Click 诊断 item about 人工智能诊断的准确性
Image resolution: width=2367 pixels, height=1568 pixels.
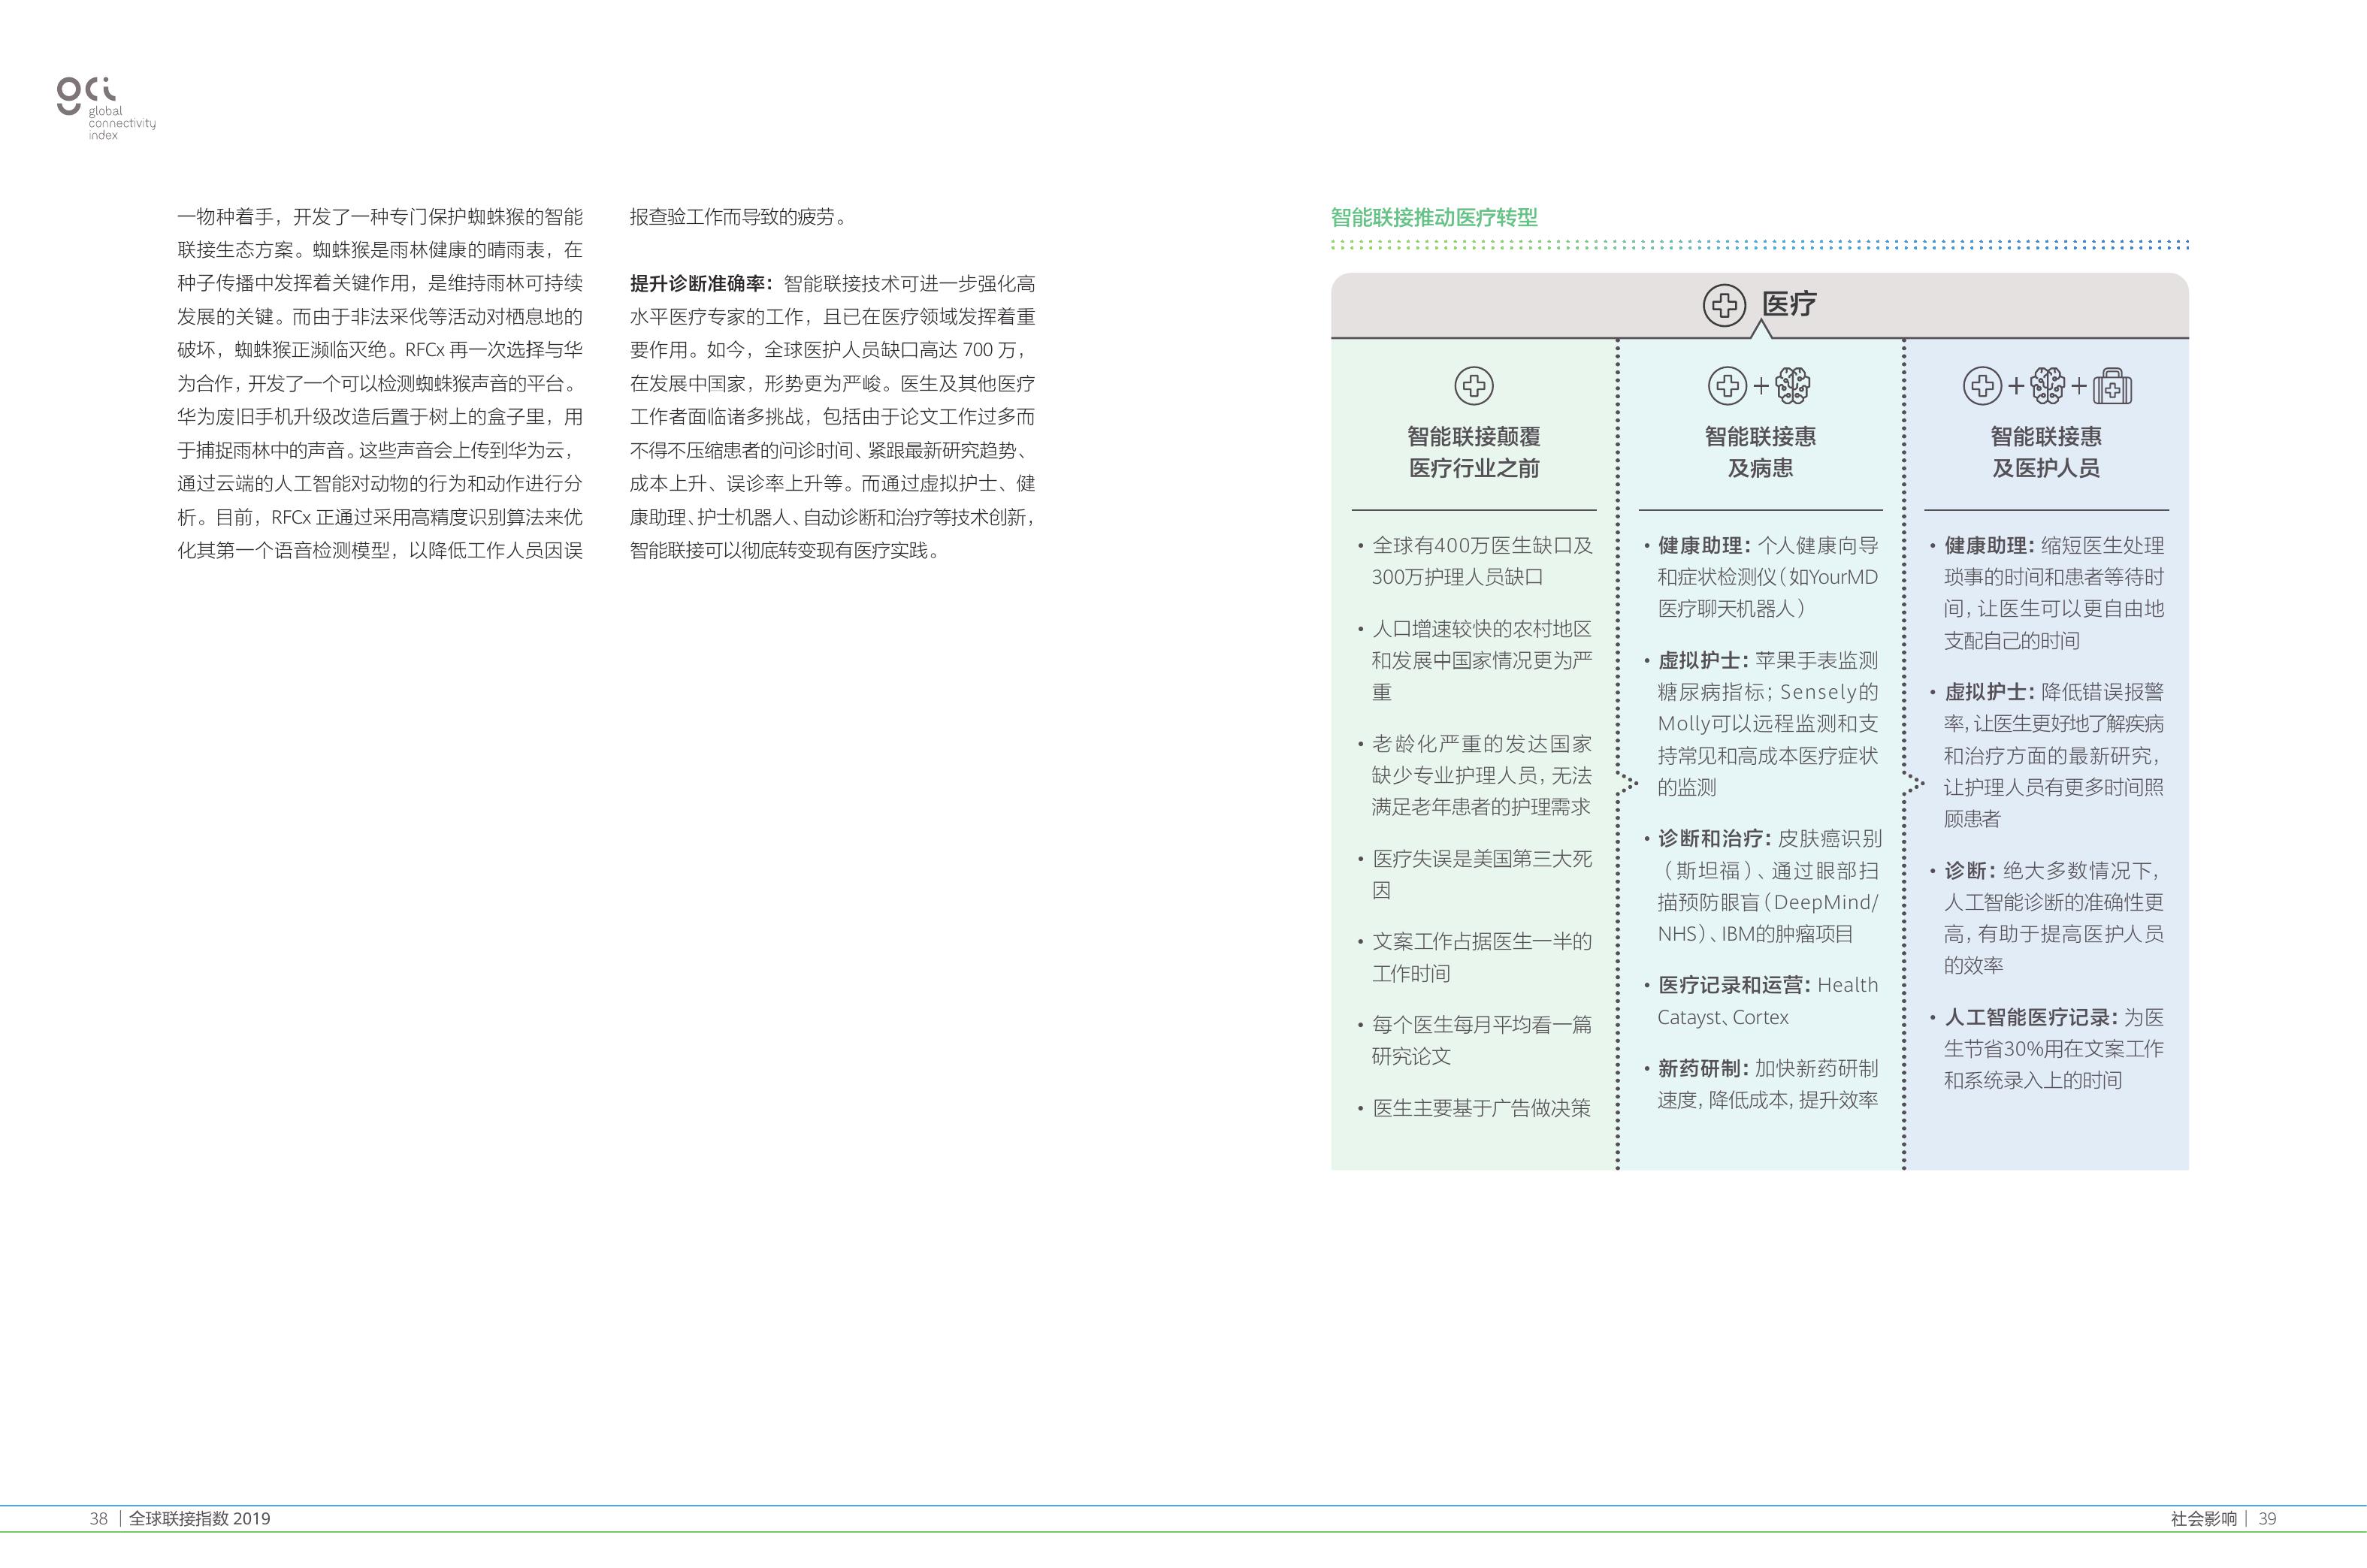click(2048, 918)
